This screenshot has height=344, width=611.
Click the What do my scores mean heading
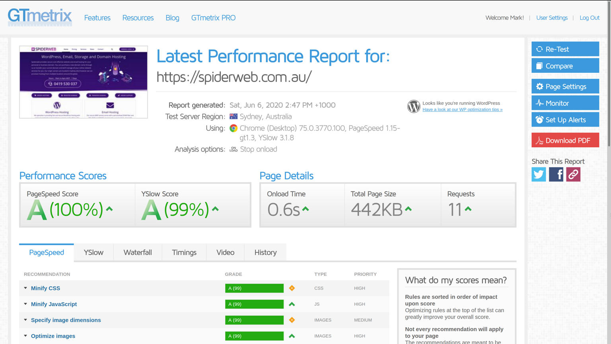(456, 280)
